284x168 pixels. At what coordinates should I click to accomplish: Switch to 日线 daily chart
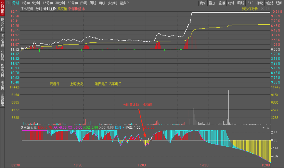click(83, 3)
